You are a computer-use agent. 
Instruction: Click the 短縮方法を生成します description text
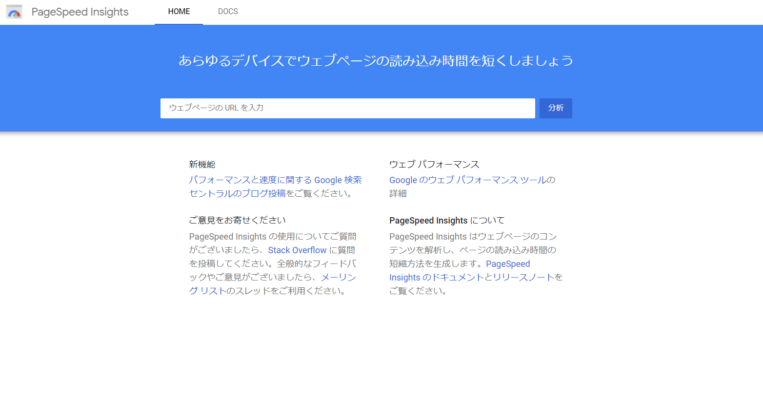(430, 264)
